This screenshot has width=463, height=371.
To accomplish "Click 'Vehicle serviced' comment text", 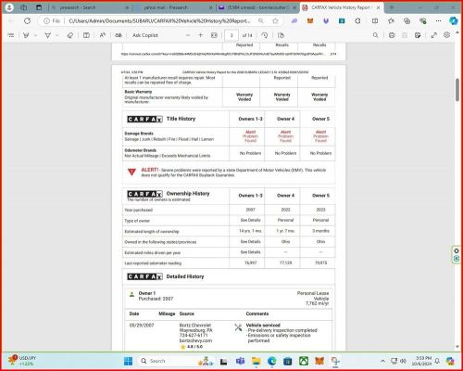I will 263,326.
